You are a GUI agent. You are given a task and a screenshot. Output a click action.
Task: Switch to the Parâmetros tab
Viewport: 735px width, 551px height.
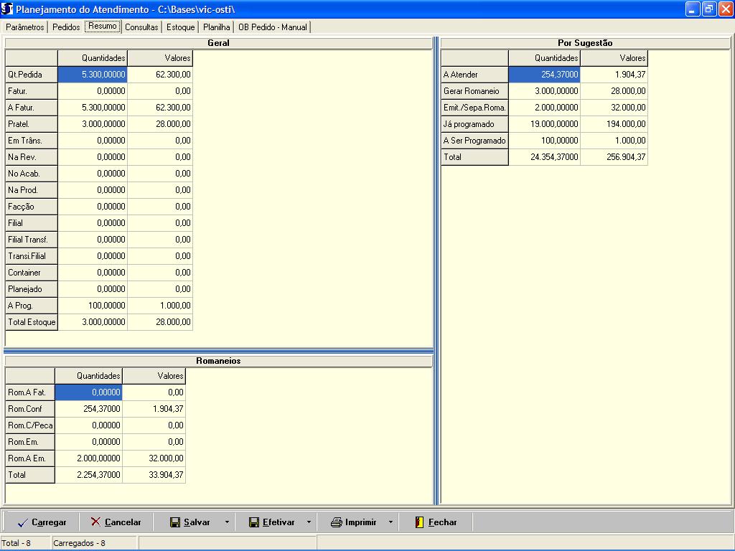click(25, 27)
